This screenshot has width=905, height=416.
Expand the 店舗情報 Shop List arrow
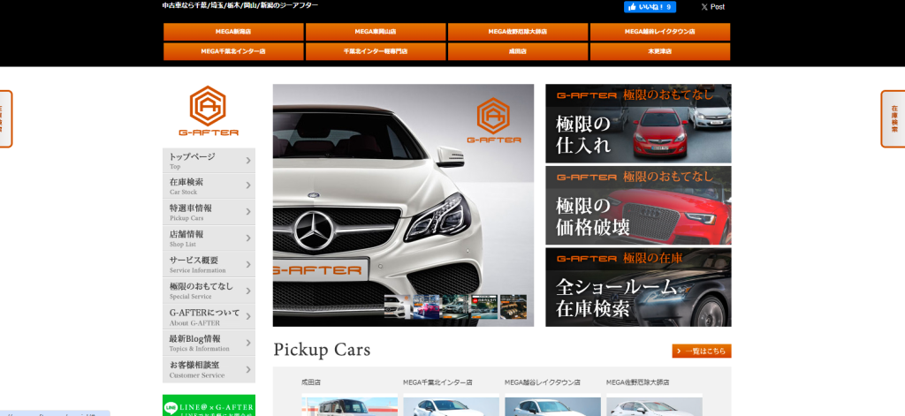coord(248,238)
